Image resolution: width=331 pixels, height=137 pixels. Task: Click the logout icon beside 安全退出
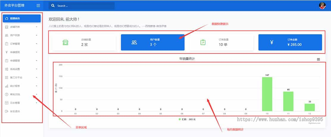pos(7,111)
